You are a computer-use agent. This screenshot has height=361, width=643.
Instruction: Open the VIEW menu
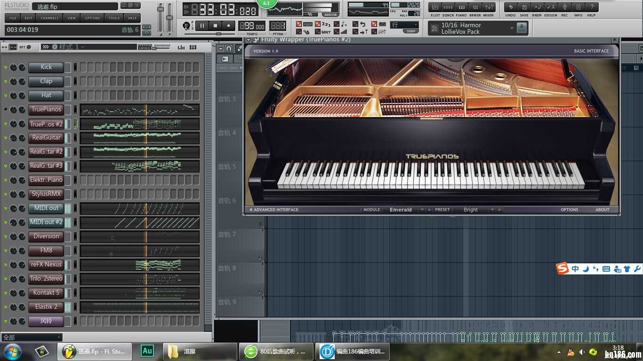pyautogui.click(x=72, y=18)
